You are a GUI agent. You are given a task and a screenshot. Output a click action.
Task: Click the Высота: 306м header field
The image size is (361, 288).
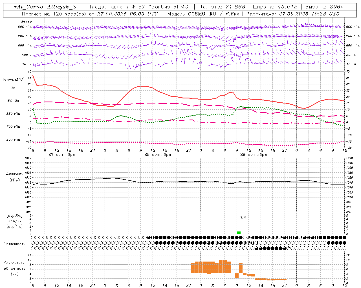coord(324,7)
